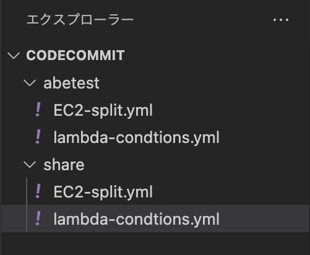The height and width of the screenshot is (255, 310).
Task: Click YAML icon of selected lambda-condtions.yml
Action: click(38, 218)
